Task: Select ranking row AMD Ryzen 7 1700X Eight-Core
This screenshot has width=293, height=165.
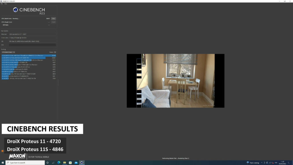Action: (29, 65)
